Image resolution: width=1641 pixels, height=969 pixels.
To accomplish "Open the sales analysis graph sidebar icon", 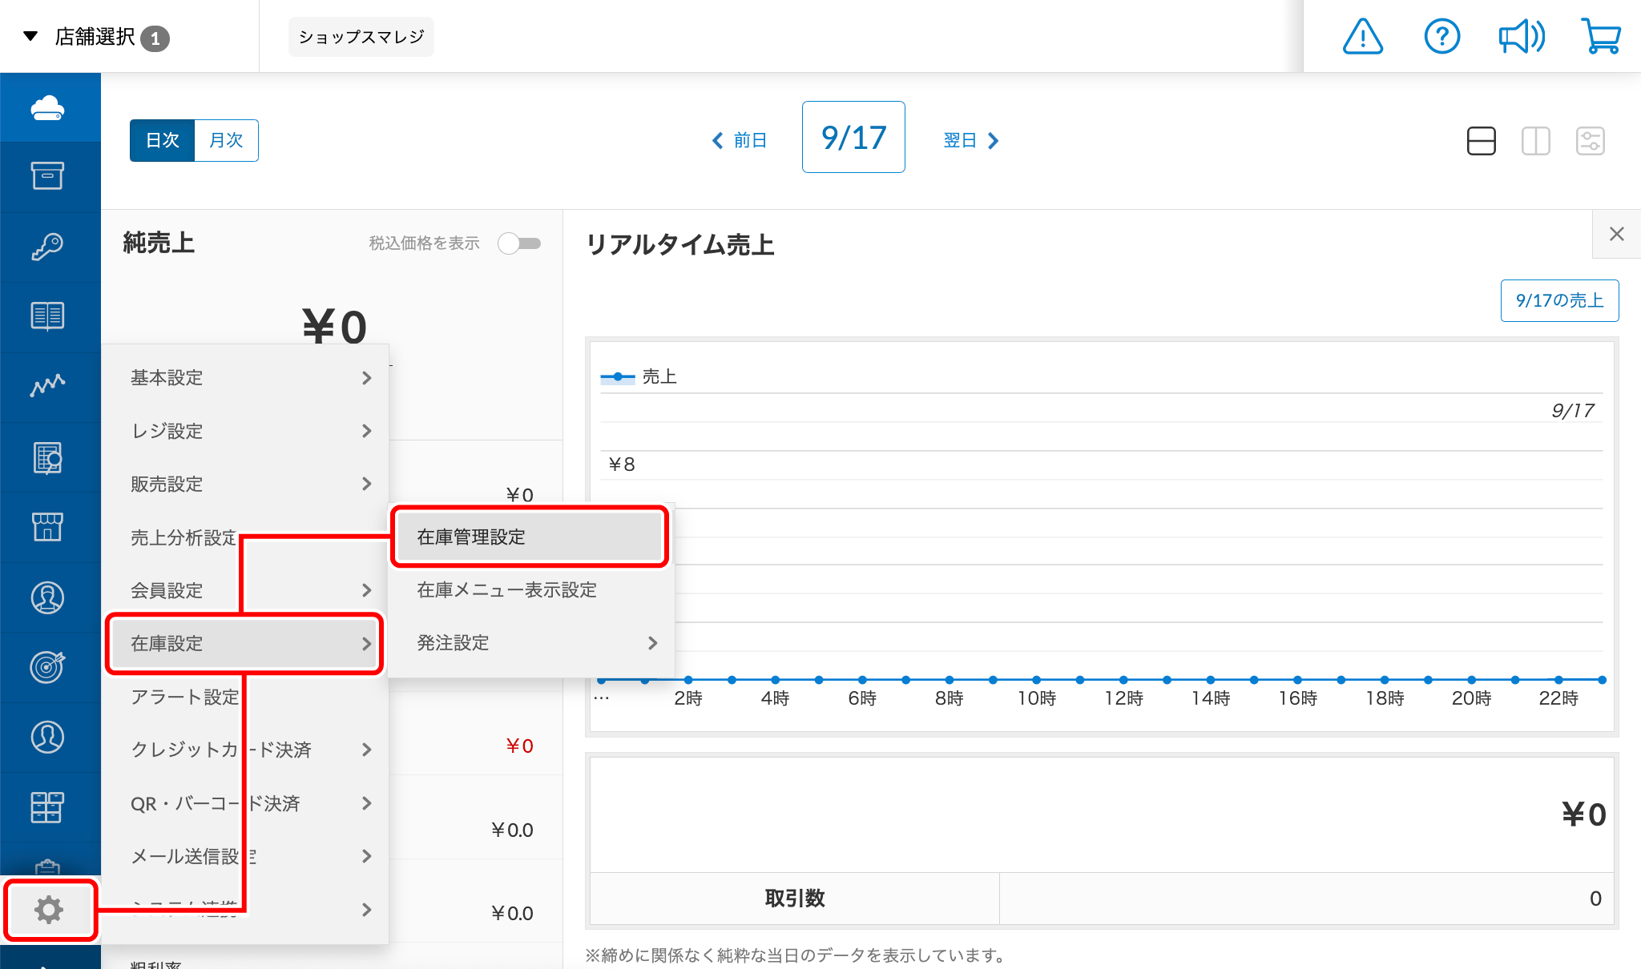I will click(48, 386).
